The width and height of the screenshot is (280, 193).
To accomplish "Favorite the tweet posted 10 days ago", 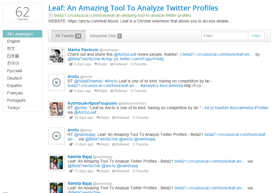I will tap(140, 118).
